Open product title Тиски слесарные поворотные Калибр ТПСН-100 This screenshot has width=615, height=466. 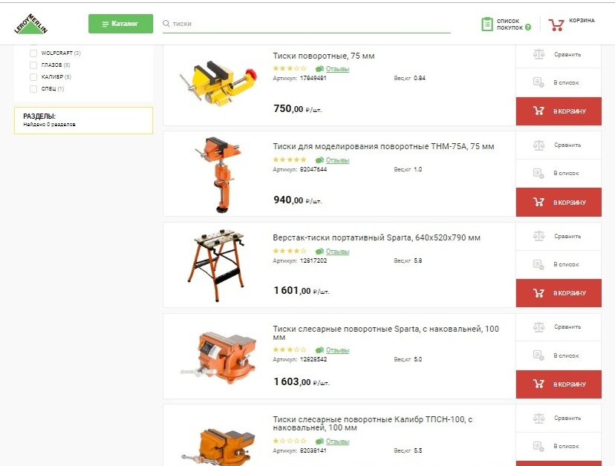pos(372,423)
